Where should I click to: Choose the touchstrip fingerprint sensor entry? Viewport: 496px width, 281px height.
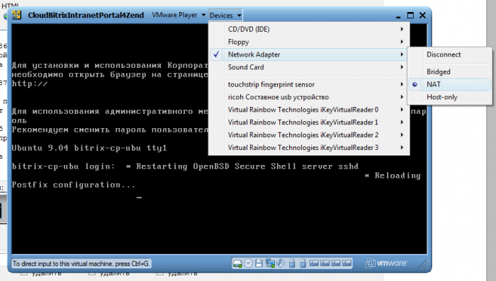309,84
